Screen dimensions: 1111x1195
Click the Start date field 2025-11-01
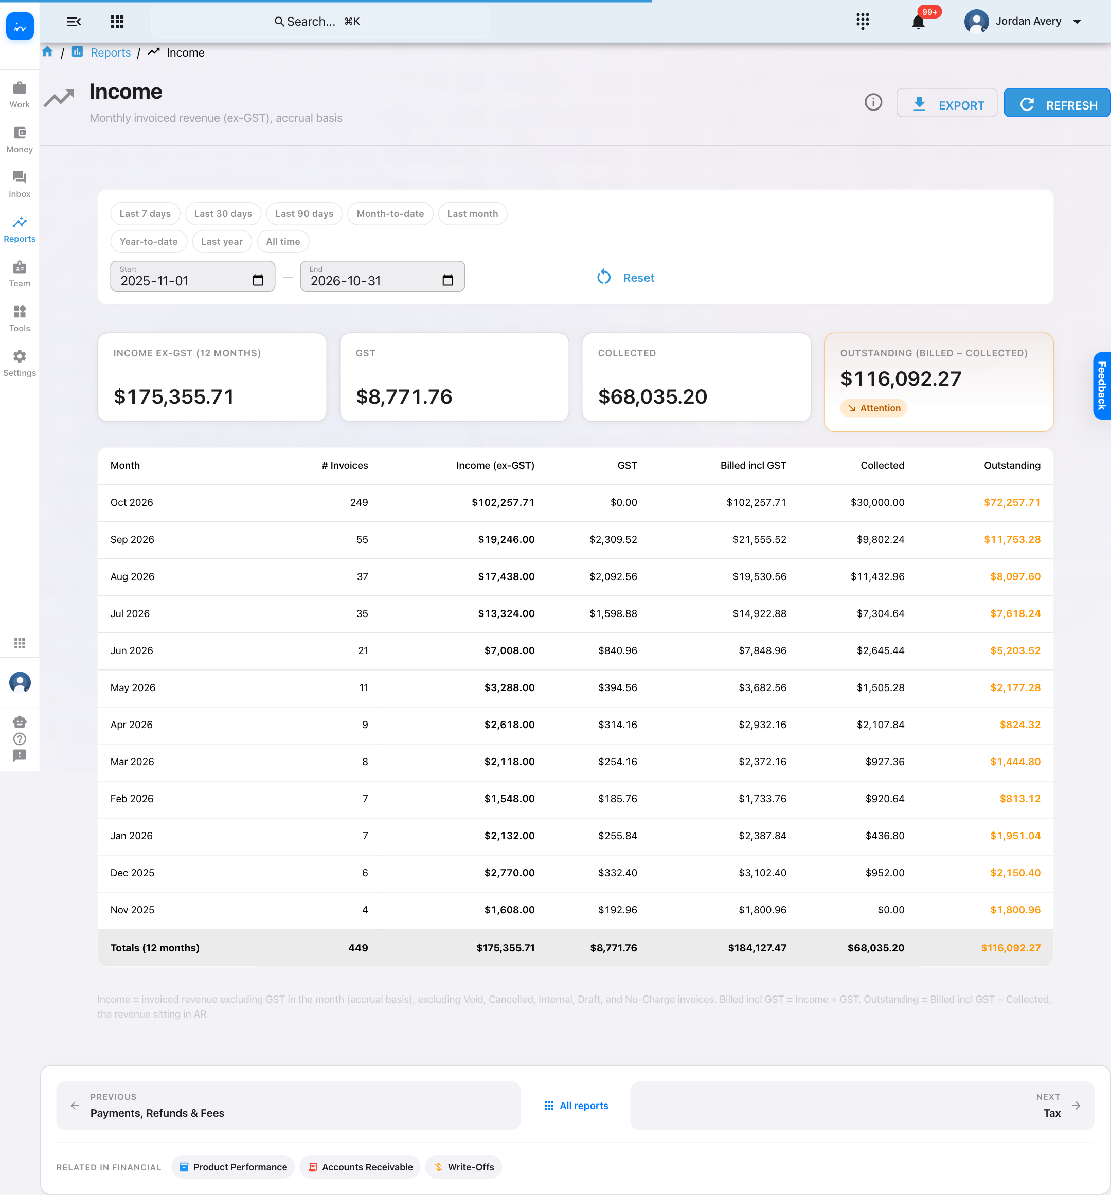tap(192, 277)
